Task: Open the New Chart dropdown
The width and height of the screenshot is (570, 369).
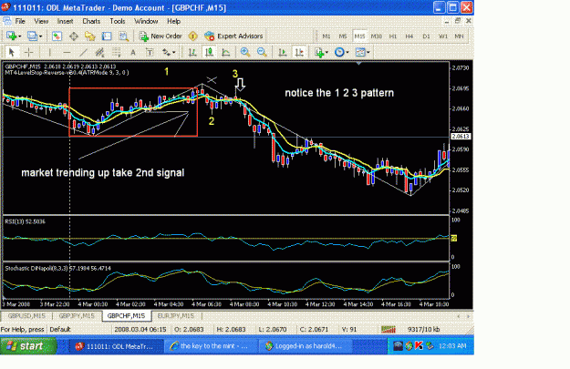Action: pyautogui.click(x=14, y=36)
